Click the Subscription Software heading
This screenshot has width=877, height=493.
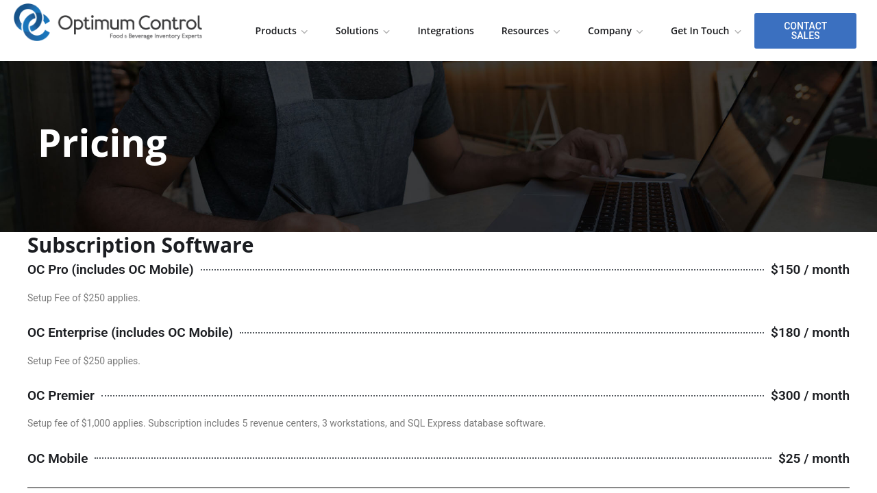[x=140, y=245]
